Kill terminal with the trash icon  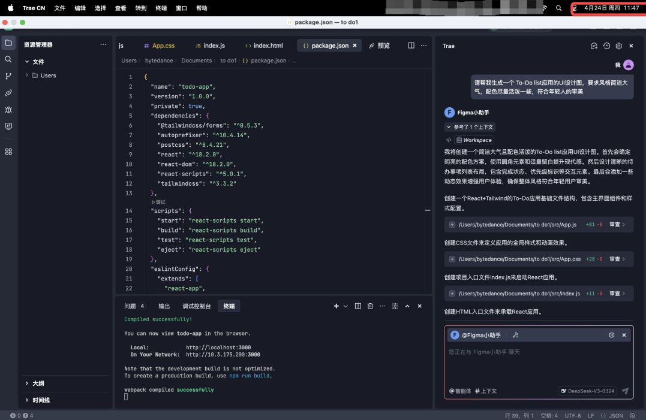[370, 306]
